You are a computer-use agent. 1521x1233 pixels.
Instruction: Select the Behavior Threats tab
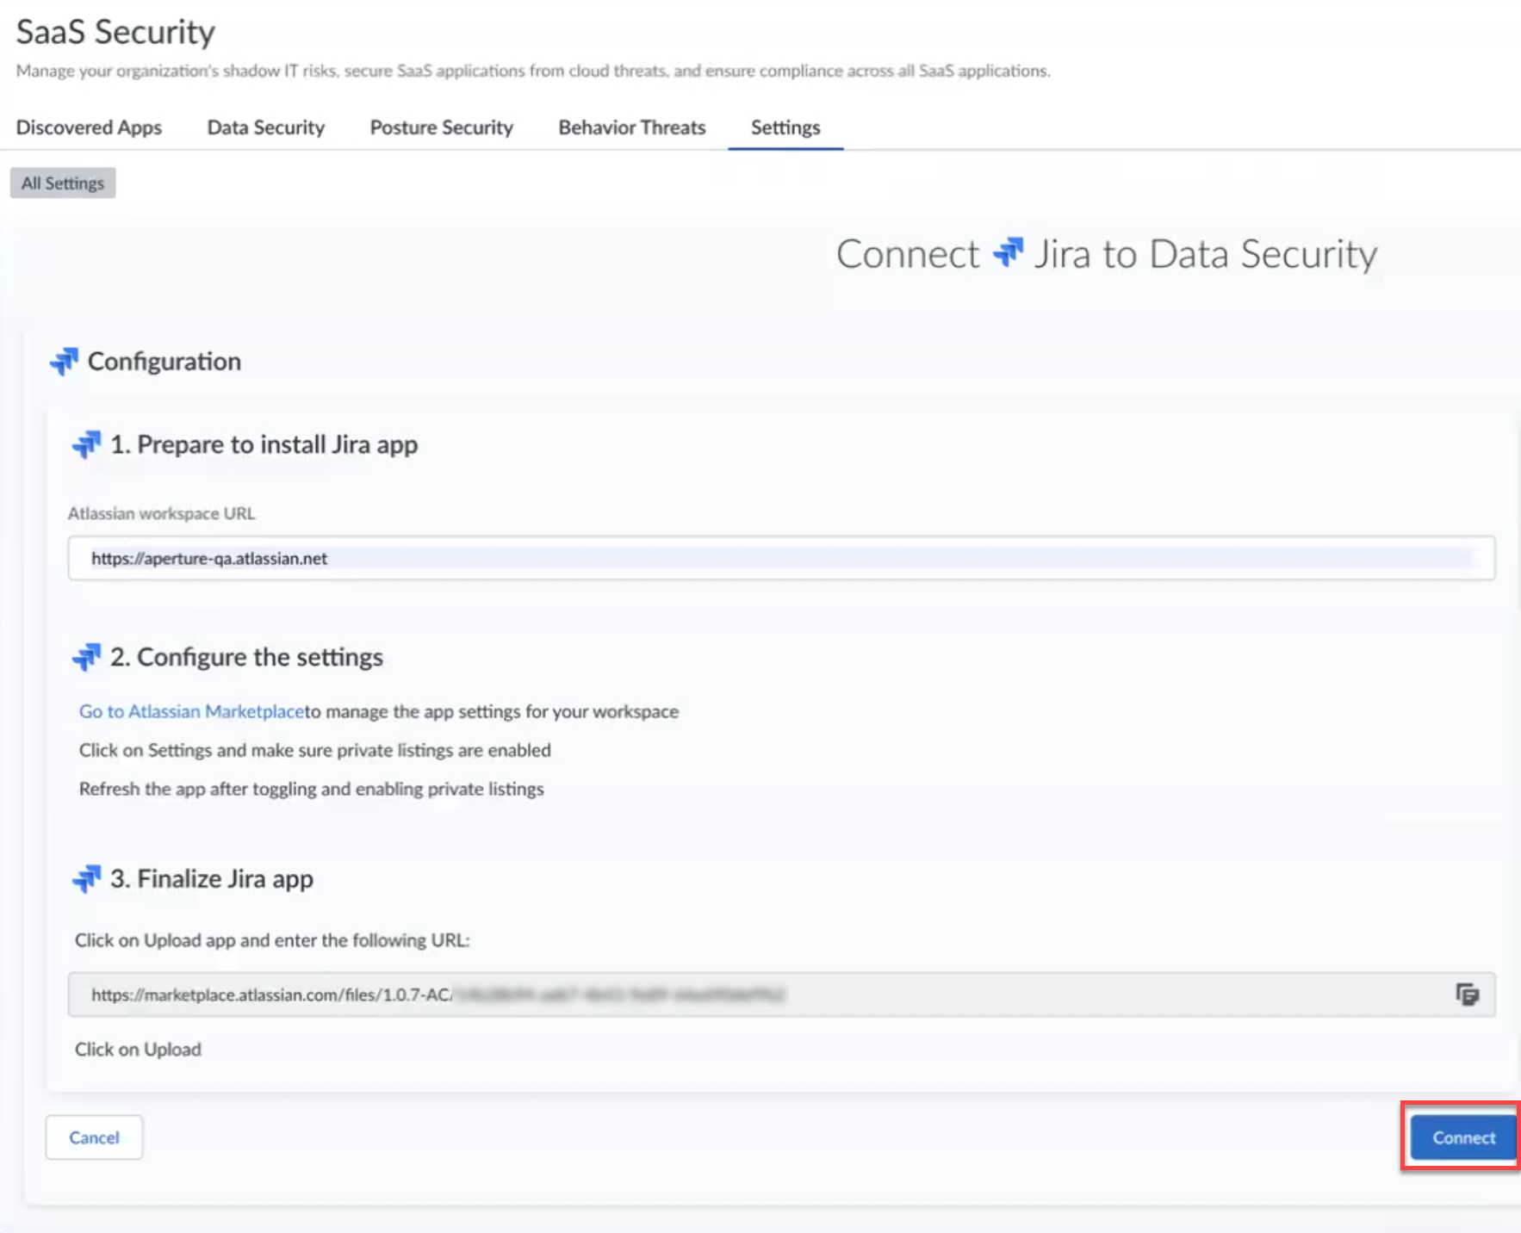coord(631,127)
